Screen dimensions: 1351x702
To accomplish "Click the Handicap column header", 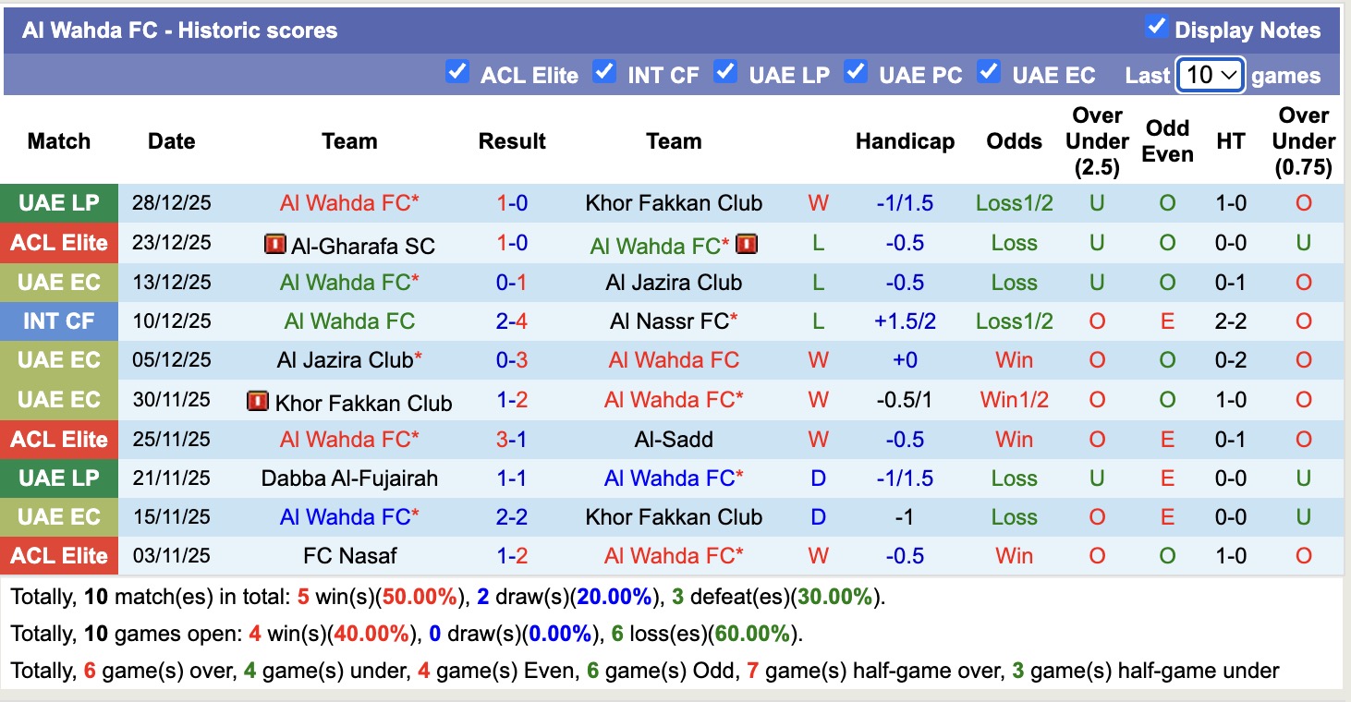I will click(906, 141).
